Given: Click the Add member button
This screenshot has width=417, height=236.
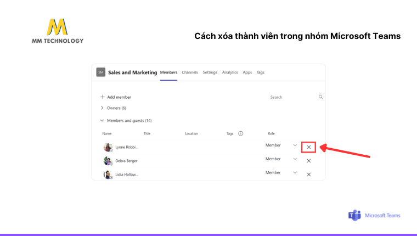Looking at the screenshot, I should (116, 97).
